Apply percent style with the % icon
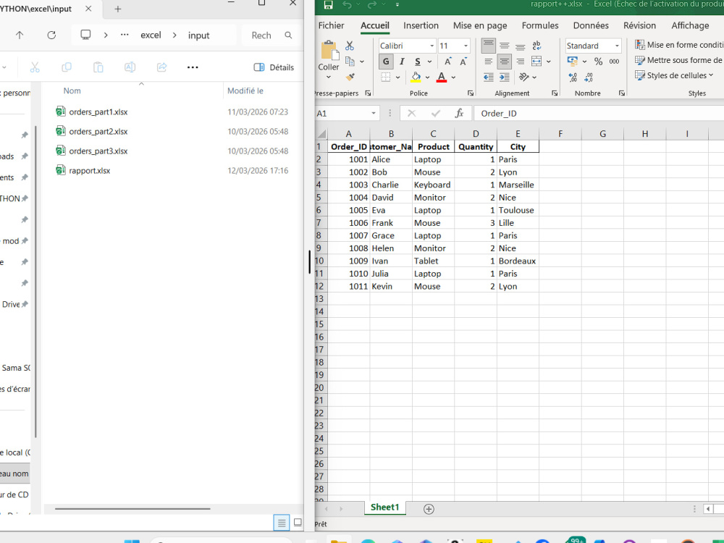 coord(599,62)
